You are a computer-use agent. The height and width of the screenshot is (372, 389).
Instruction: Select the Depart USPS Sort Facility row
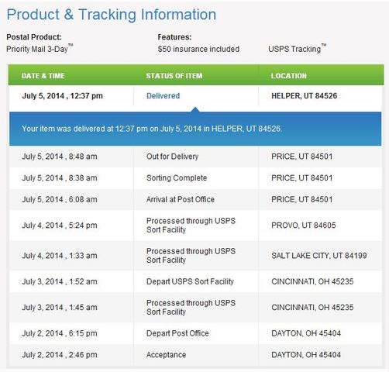pyautogui.click(x=195, y=281)
